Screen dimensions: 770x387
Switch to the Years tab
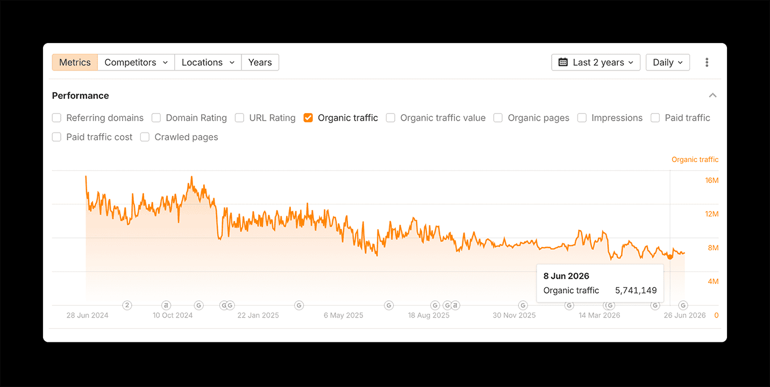coord(260,62)
